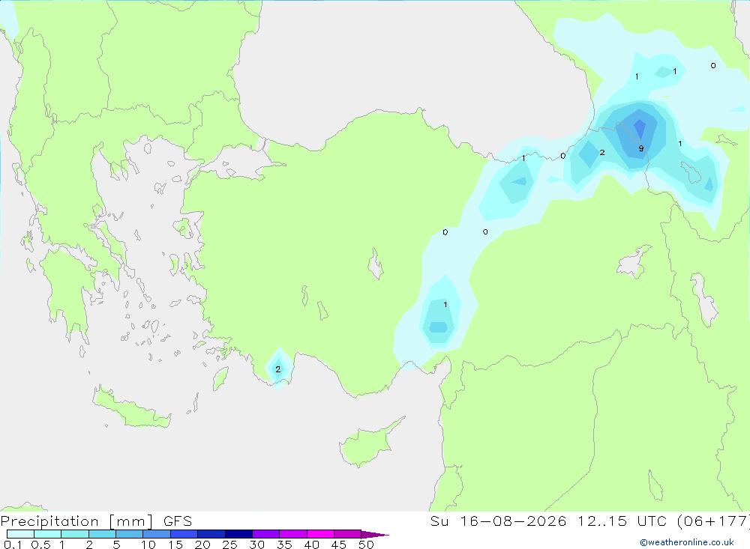Select the 5–10 mm legend color swatch
750x549 pixels.
tap(130, 534)
